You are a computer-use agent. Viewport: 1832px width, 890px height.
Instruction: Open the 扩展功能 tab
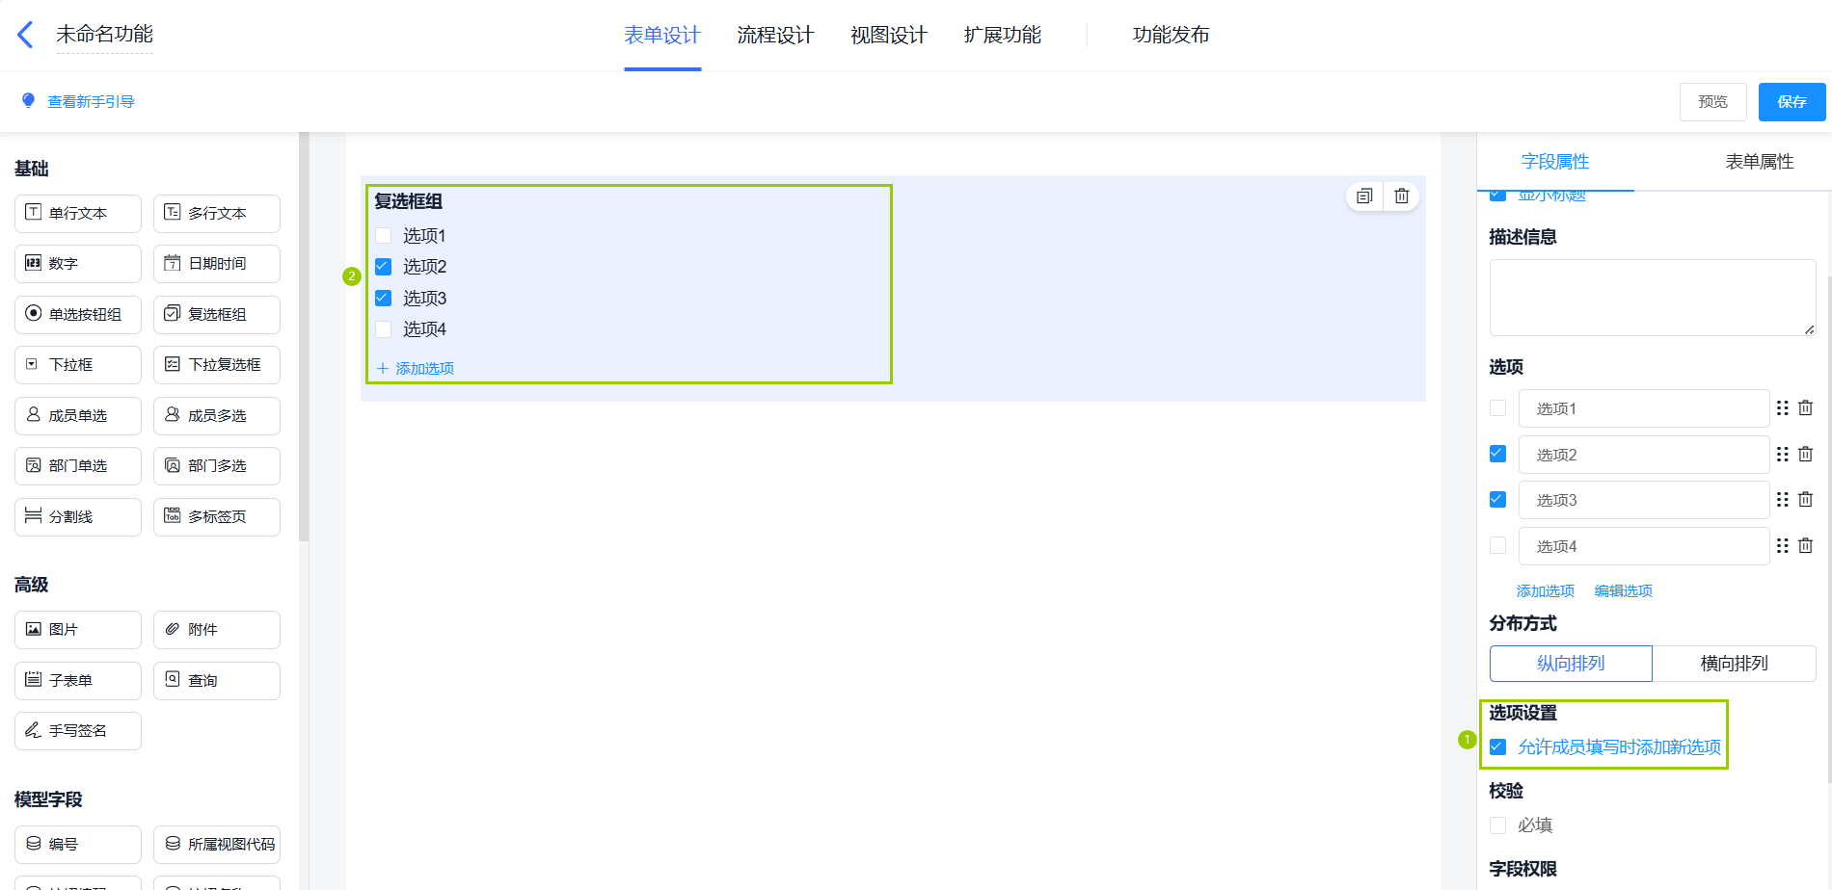[x=1003, y=36]
